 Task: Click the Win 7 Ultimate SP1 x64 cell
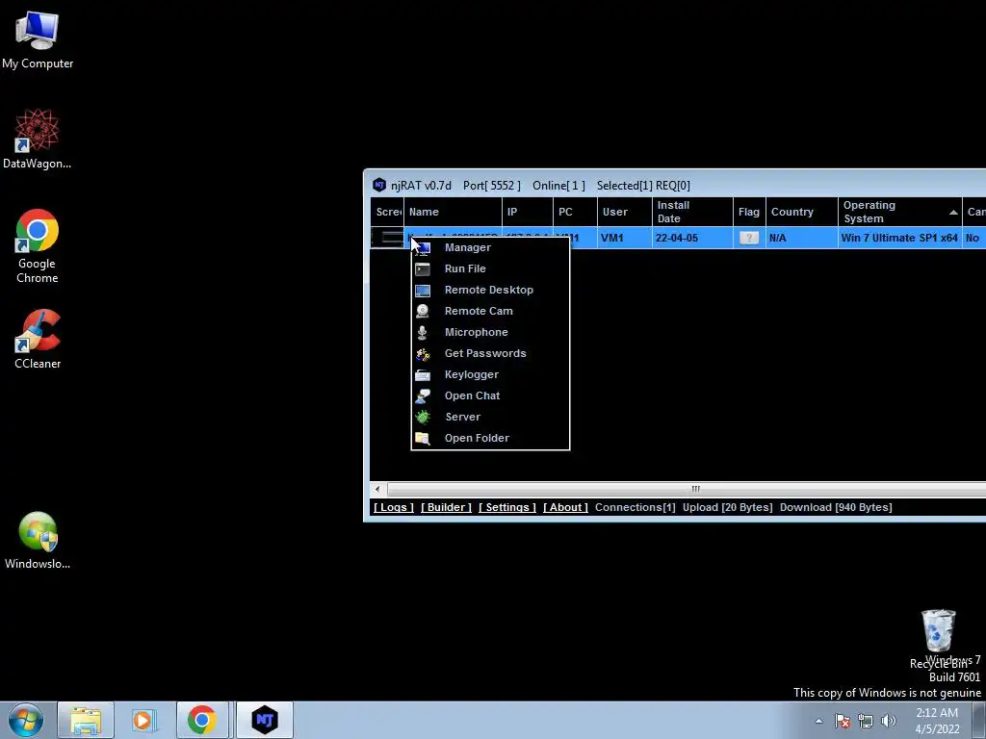coord(899,239)
